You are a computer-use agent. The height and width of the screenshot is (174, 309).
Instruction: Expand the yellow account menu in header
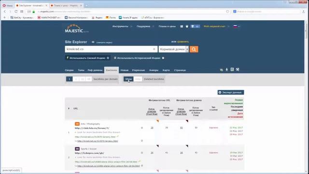216,26
